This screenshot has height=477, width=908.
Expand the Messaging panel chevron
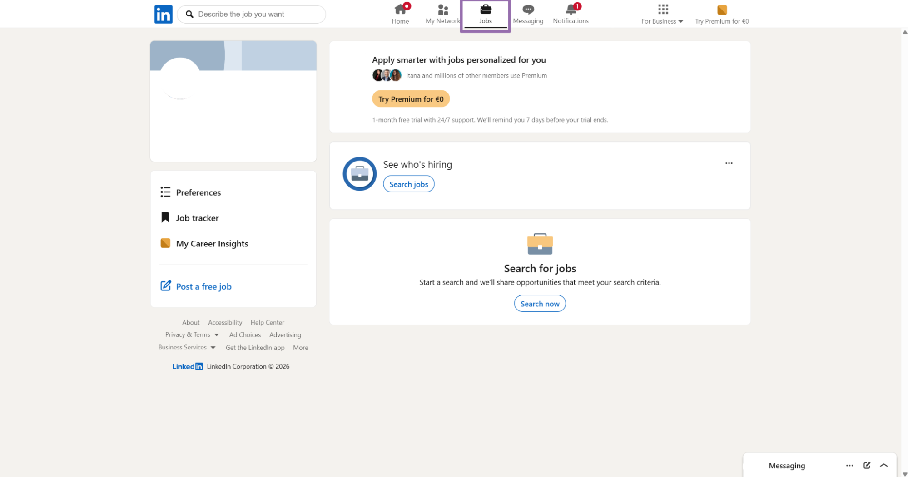pos(883,465)
